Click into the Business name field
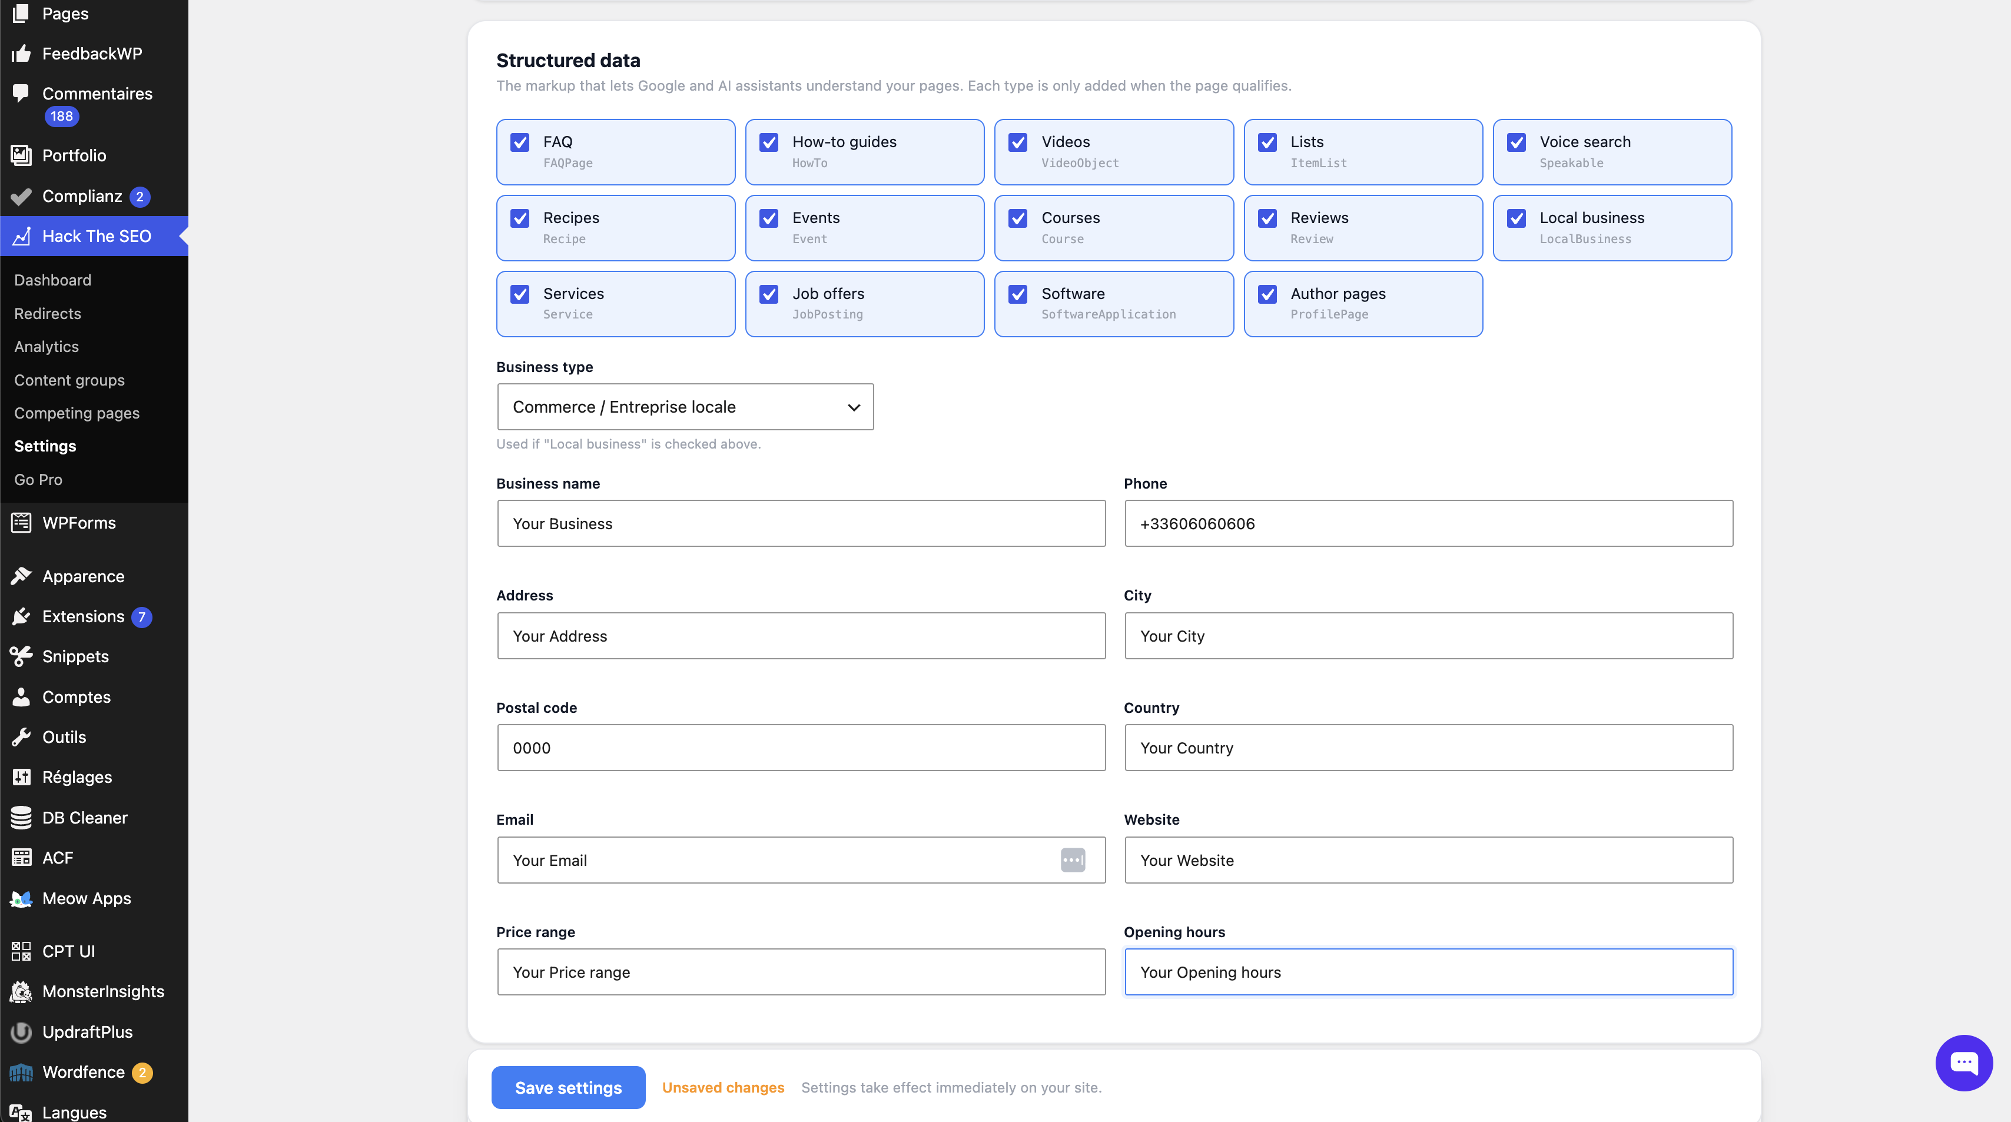Viewport: 2011px width, 1122px height. click(x=801, y=523)
